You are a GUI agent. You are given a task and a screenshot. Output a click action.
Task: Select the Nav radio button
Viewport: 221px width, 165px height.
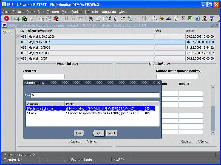click(x=4, y=33)
